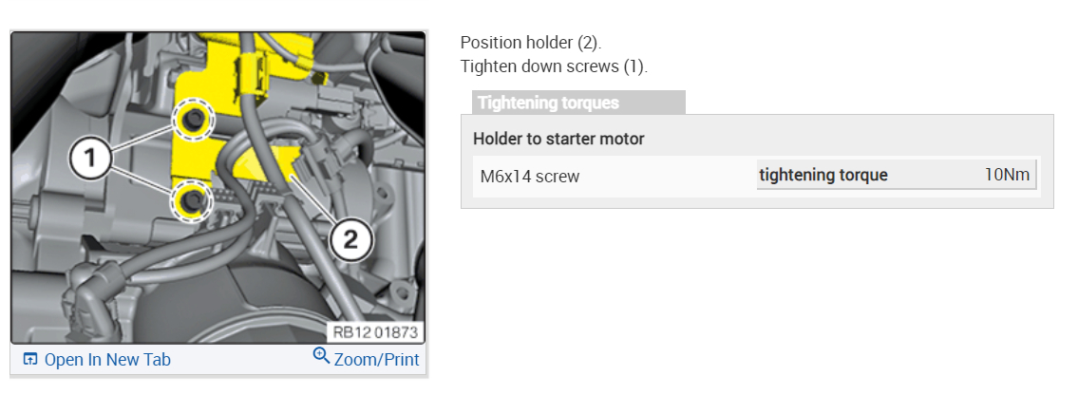Select callout circle number 2
Viewport: 1078px width, 395px height.
(350, 242)
